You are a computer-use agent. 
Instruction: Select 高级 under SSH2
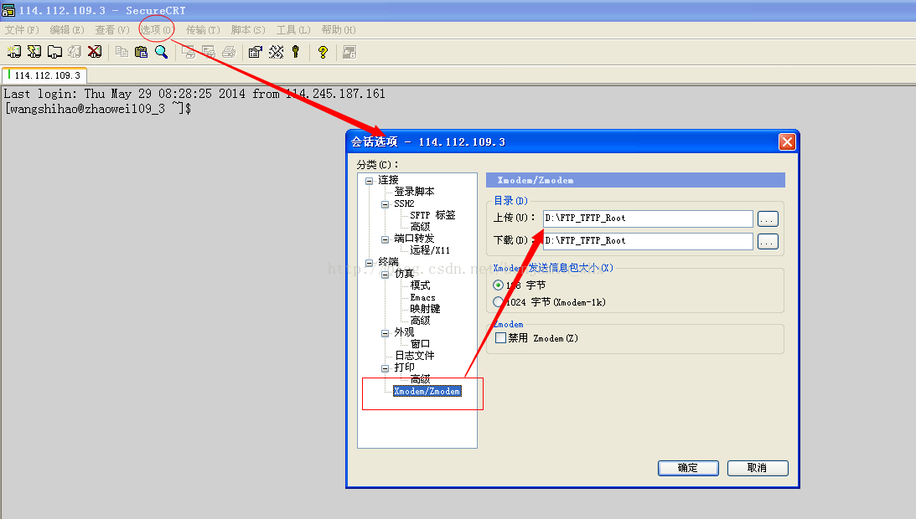pos(420,227)
